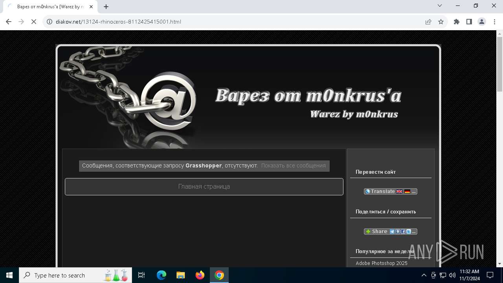Image resolution: width=503 pixels, height=283 pixels.
Task: Click the 'Перевести сайт' heading
Action: pos(376,172)
